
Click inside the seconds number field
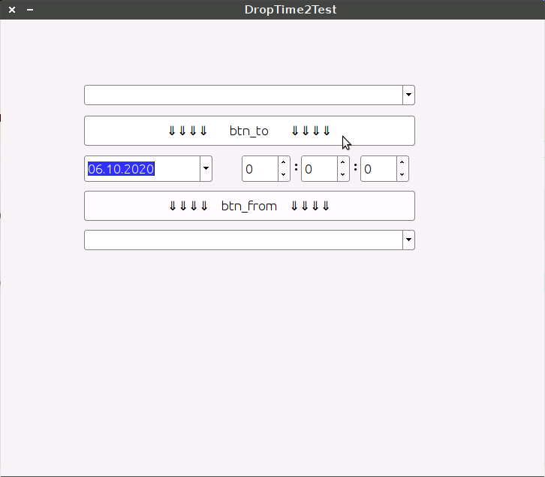pos(378,169)
